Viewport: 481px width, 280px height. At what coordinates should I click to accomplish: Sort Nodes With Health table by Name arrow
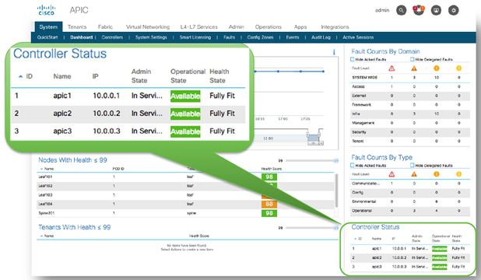click(42, 169)
